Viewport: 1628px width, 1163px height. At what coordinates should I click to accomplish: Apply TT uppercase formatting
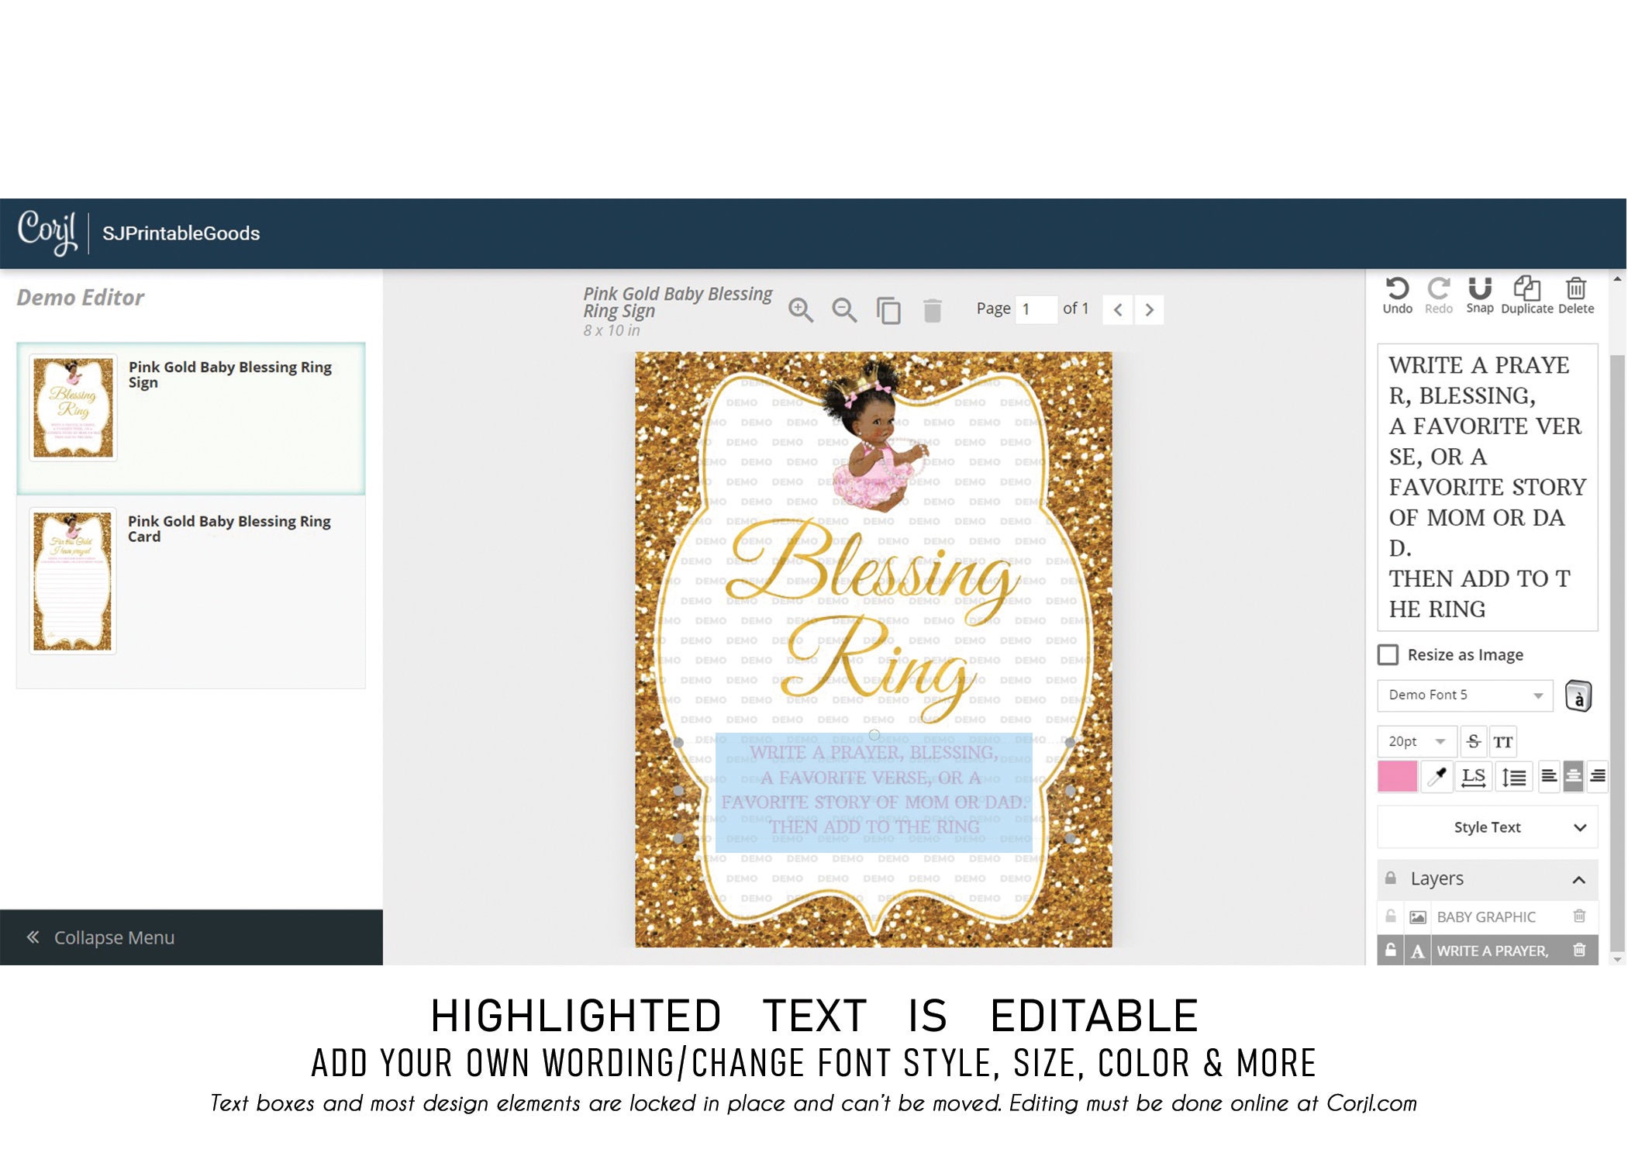[x=1504, y=741]
